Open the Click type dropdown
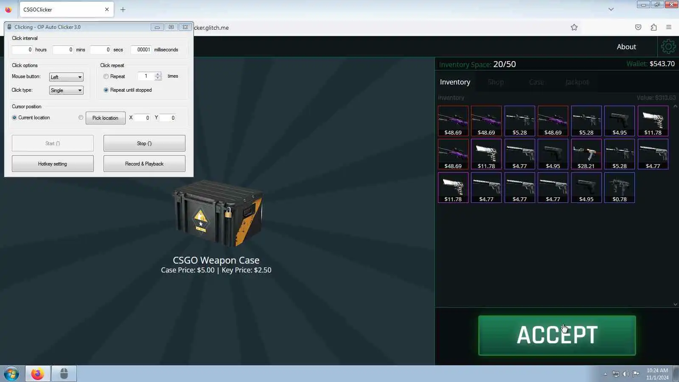Screen dimensions: 679x382 pos(66,90)
